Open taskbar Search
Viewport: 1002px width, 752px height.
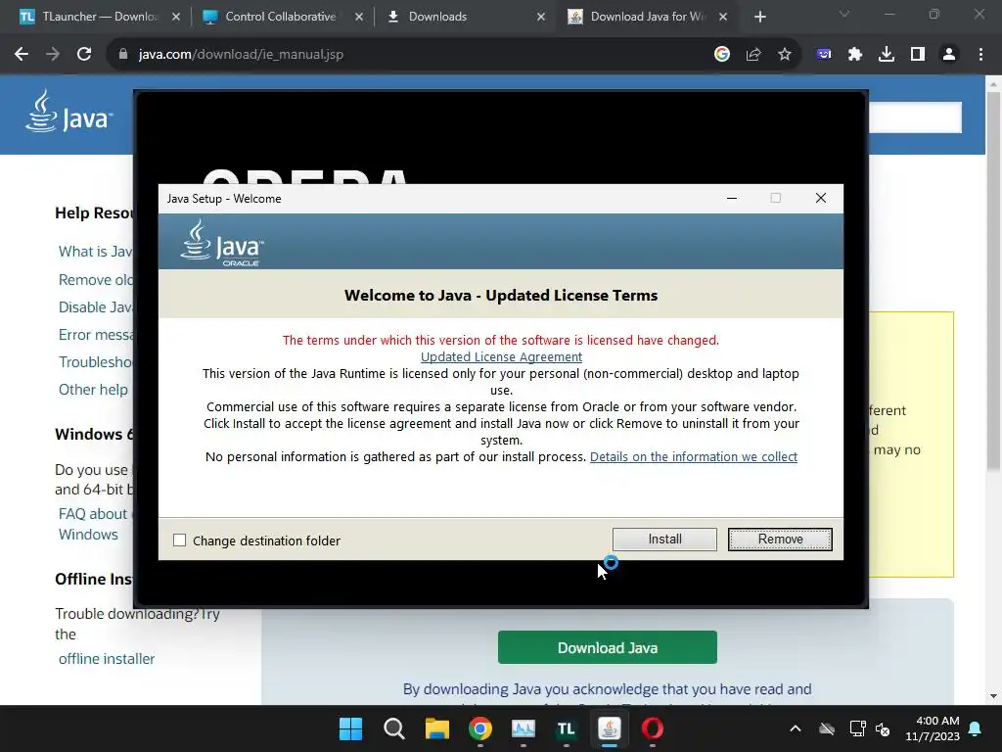click(x=393, y=728)
